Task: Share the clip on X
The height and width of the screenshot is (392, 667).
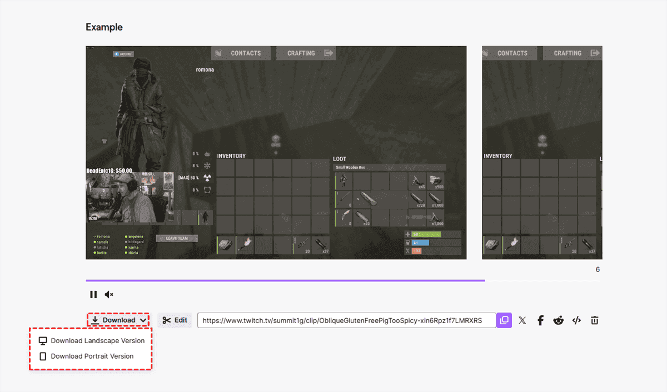Action: (522, 320)
